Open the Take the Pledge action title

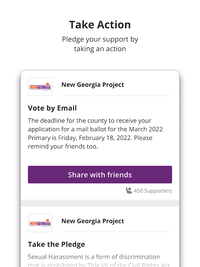56,244
